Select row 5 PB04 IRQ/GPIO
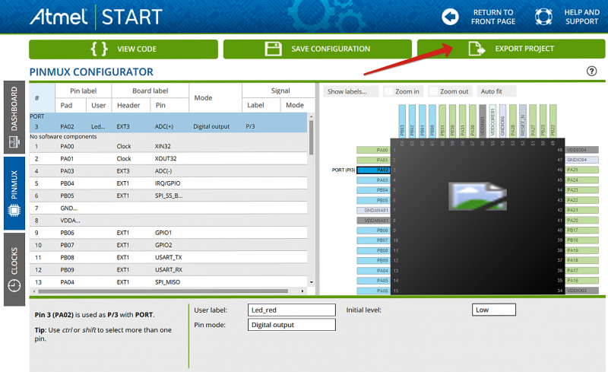The height and width of the screenshot is (372, 608). coord(168,183)
